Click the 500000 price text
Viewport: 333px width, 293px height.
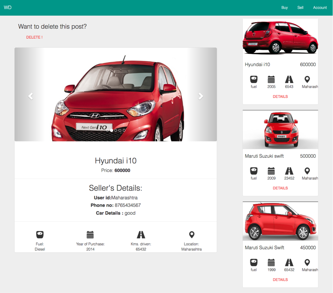pyautogui.click(x=308, y=156)
